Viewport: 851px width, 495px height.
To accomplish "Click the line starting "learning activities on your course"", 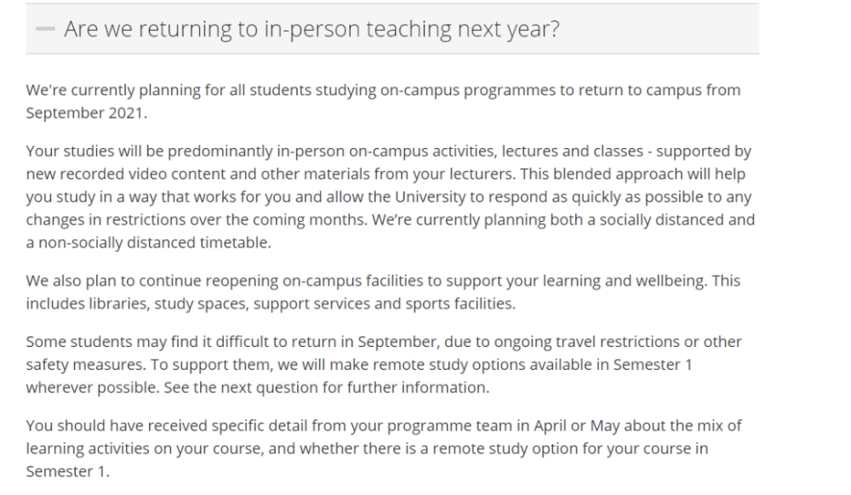I will 368,448.
